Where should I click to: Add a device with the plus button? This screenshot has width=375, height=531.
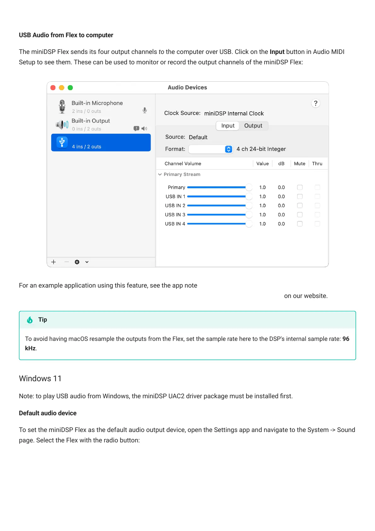click(54, 262)
